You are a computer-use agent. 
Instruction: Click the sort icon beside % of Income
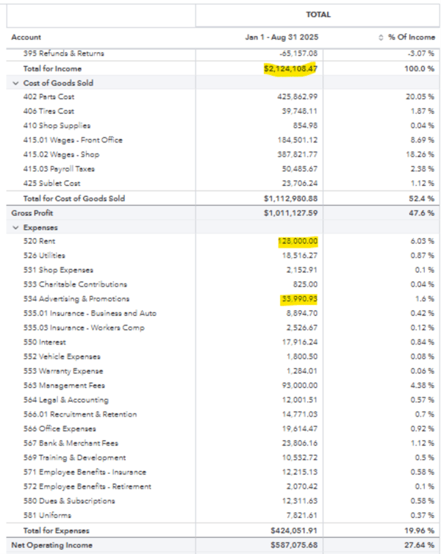[381, 37]
